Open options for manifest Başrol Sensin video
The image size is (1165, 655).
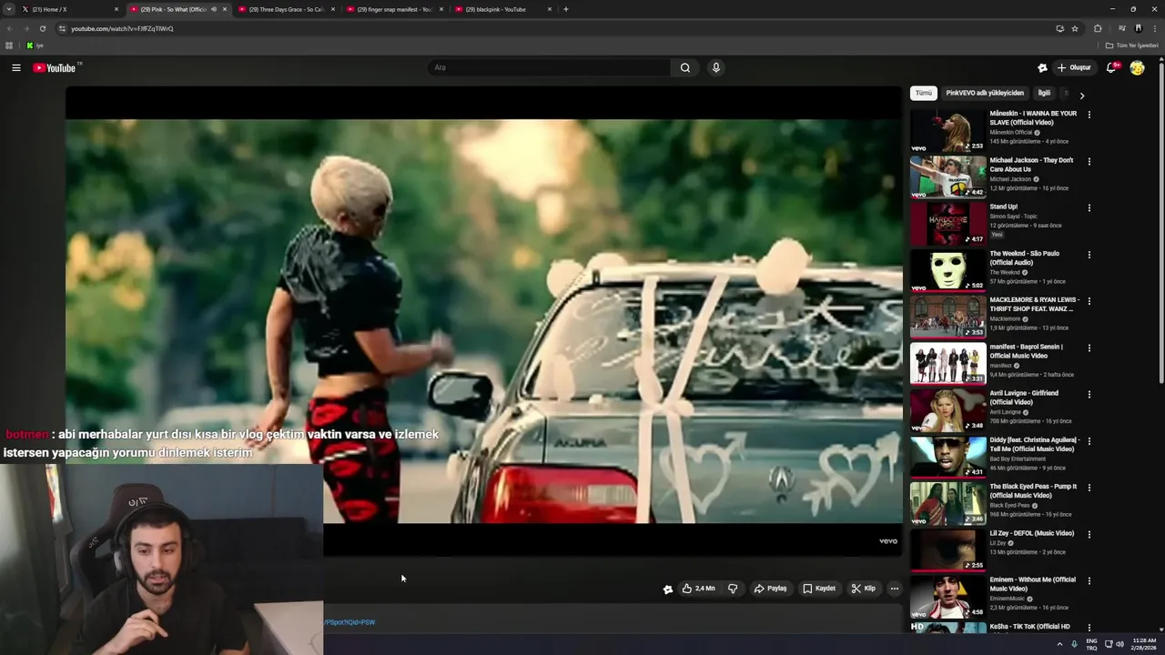(x=1089, y=348)
